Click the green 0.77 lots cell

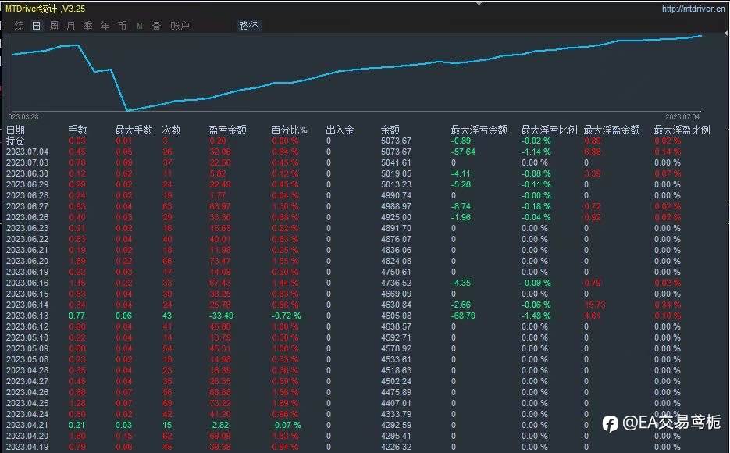click(x=77, y=316)
